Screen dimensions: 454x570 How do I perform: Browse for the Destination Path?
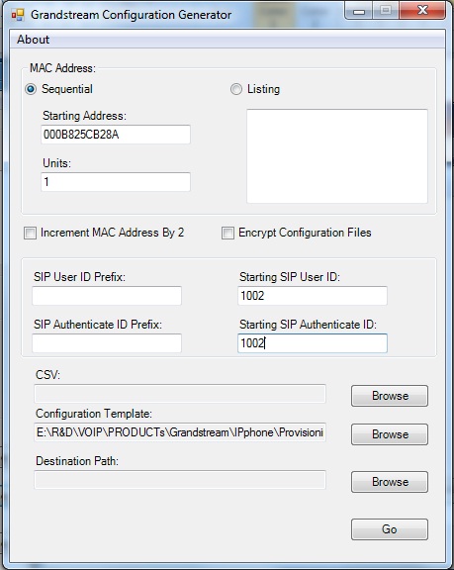point(390,482)
